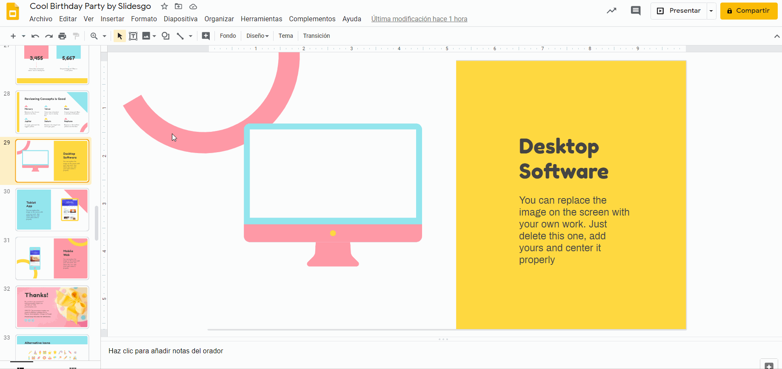Open the last modification history link
Viewport: 782px width, 369px height.
pos(419,19)
